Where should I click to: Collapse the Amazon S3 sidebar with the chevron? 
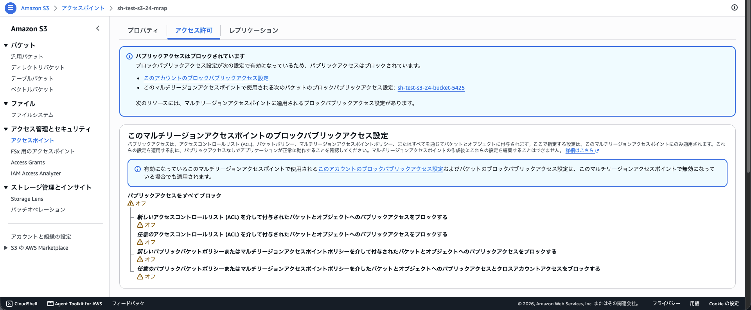pyautogui.click(x=98, y=28)
